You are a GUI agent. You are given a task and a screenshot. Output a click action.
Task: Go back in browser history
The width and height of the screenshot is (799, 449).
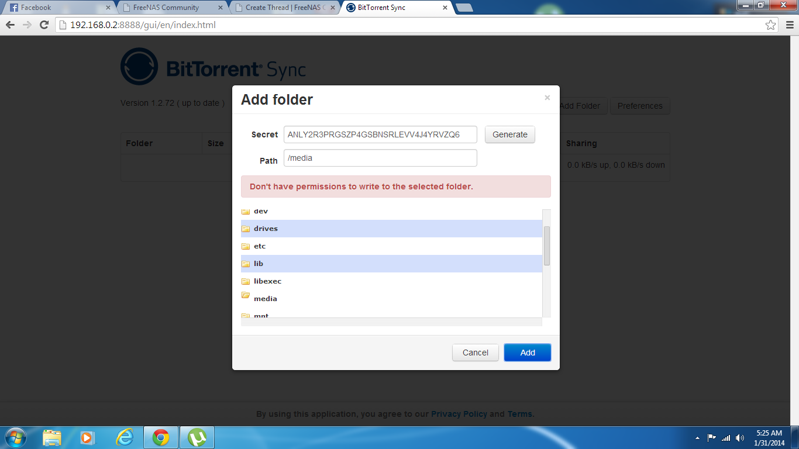pyautogui.click(x=10, y=25)
